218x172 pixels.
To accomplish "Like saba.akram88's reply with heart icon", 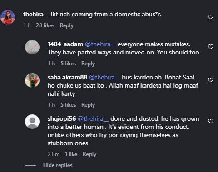I will (x=211, y=80).
